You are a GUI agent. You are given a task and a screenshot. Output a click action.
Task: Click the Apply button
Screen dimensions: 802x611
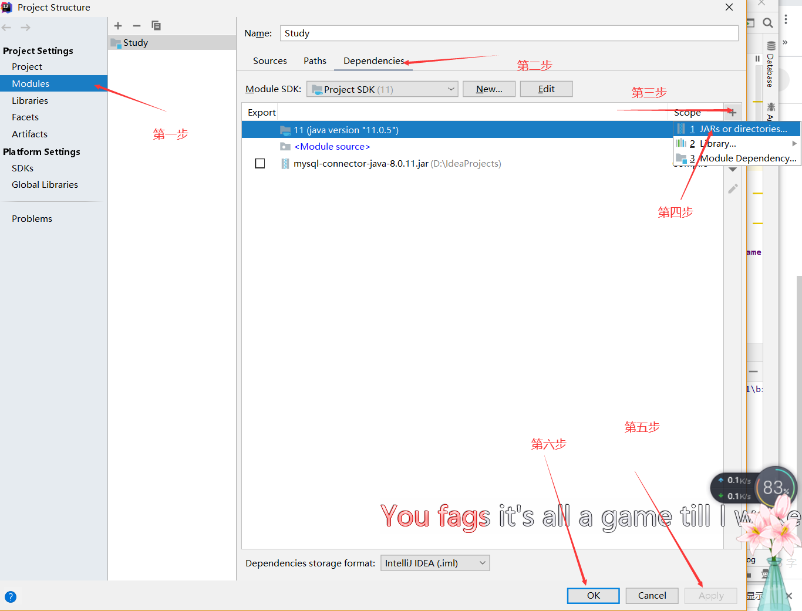click(711, 596)
